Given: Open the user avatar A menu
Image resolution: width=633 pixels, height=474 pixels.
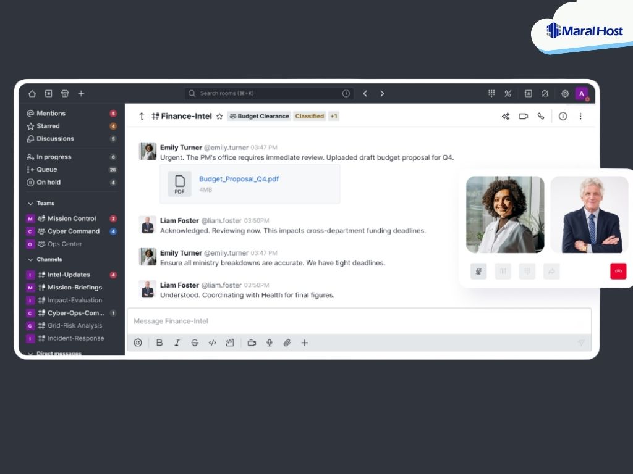Looking at the screenshot, I should pyautogui.click(x=582, y=94).
